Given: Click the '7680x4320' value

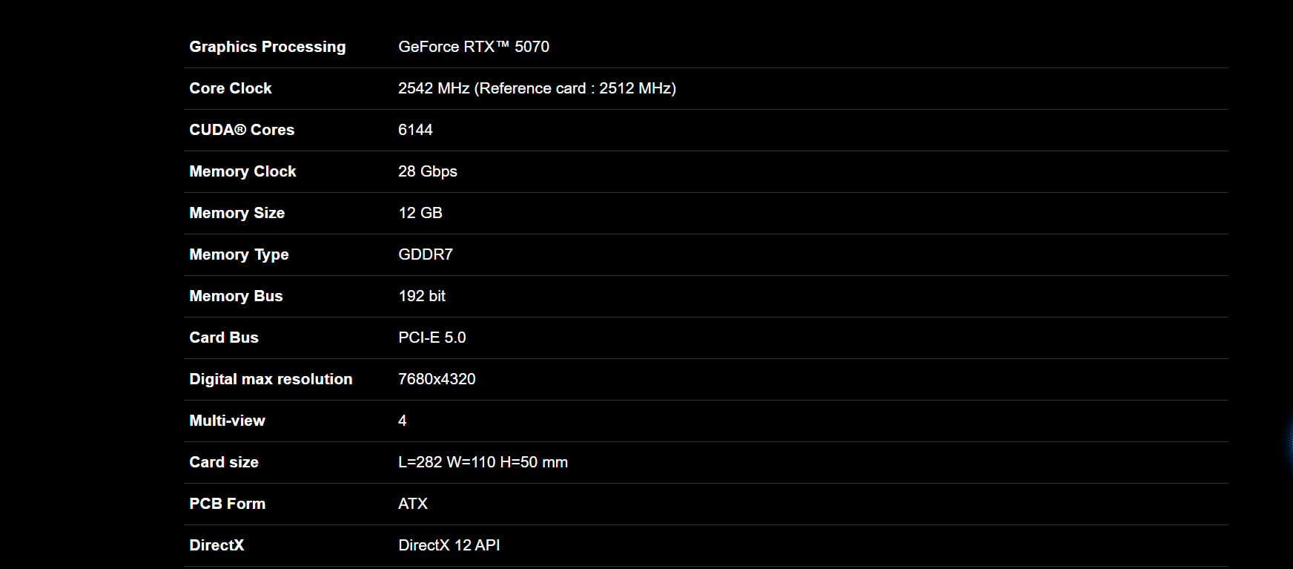Looking at the screenshot, I should pos(437,379).
